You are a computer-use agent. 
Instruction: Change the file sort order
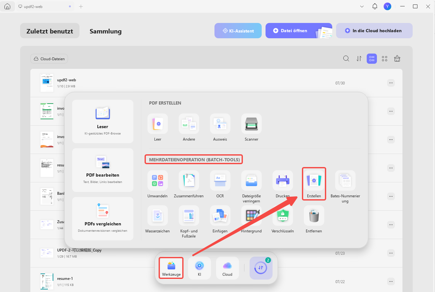[x=359, y=59]
